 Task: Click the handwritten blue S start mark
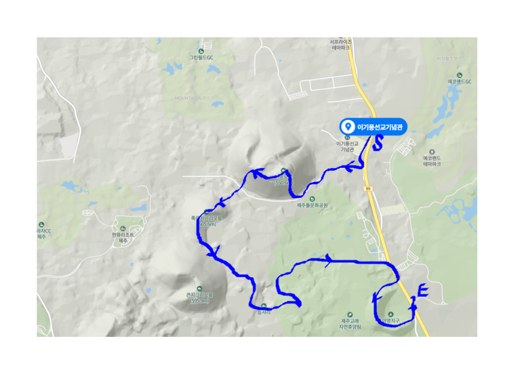(378, 142)
